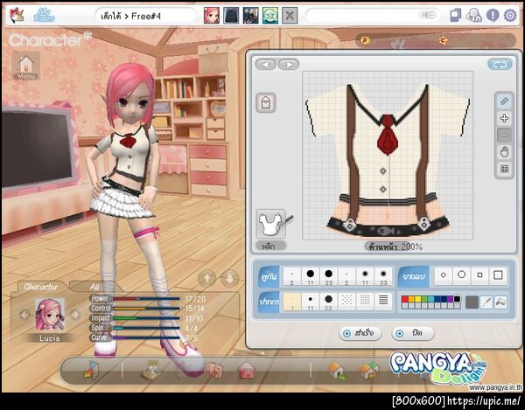This screenshot has width=525, height=410.
Task: Click the current gray color box
Action: pos(472,302)
